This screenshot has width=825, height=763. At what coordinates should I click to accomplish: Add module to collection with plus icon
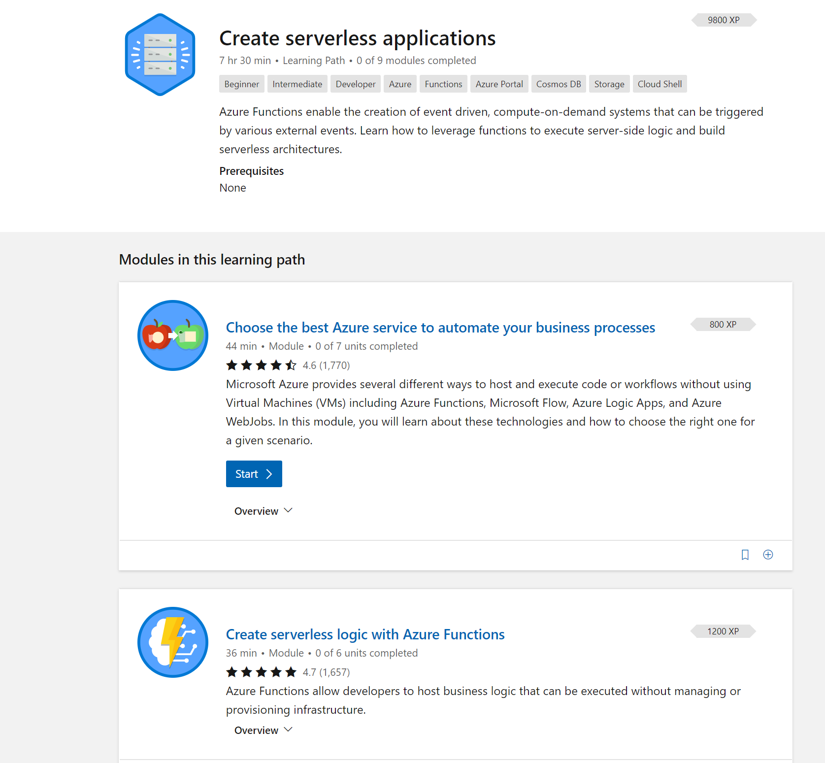[768, 555]
